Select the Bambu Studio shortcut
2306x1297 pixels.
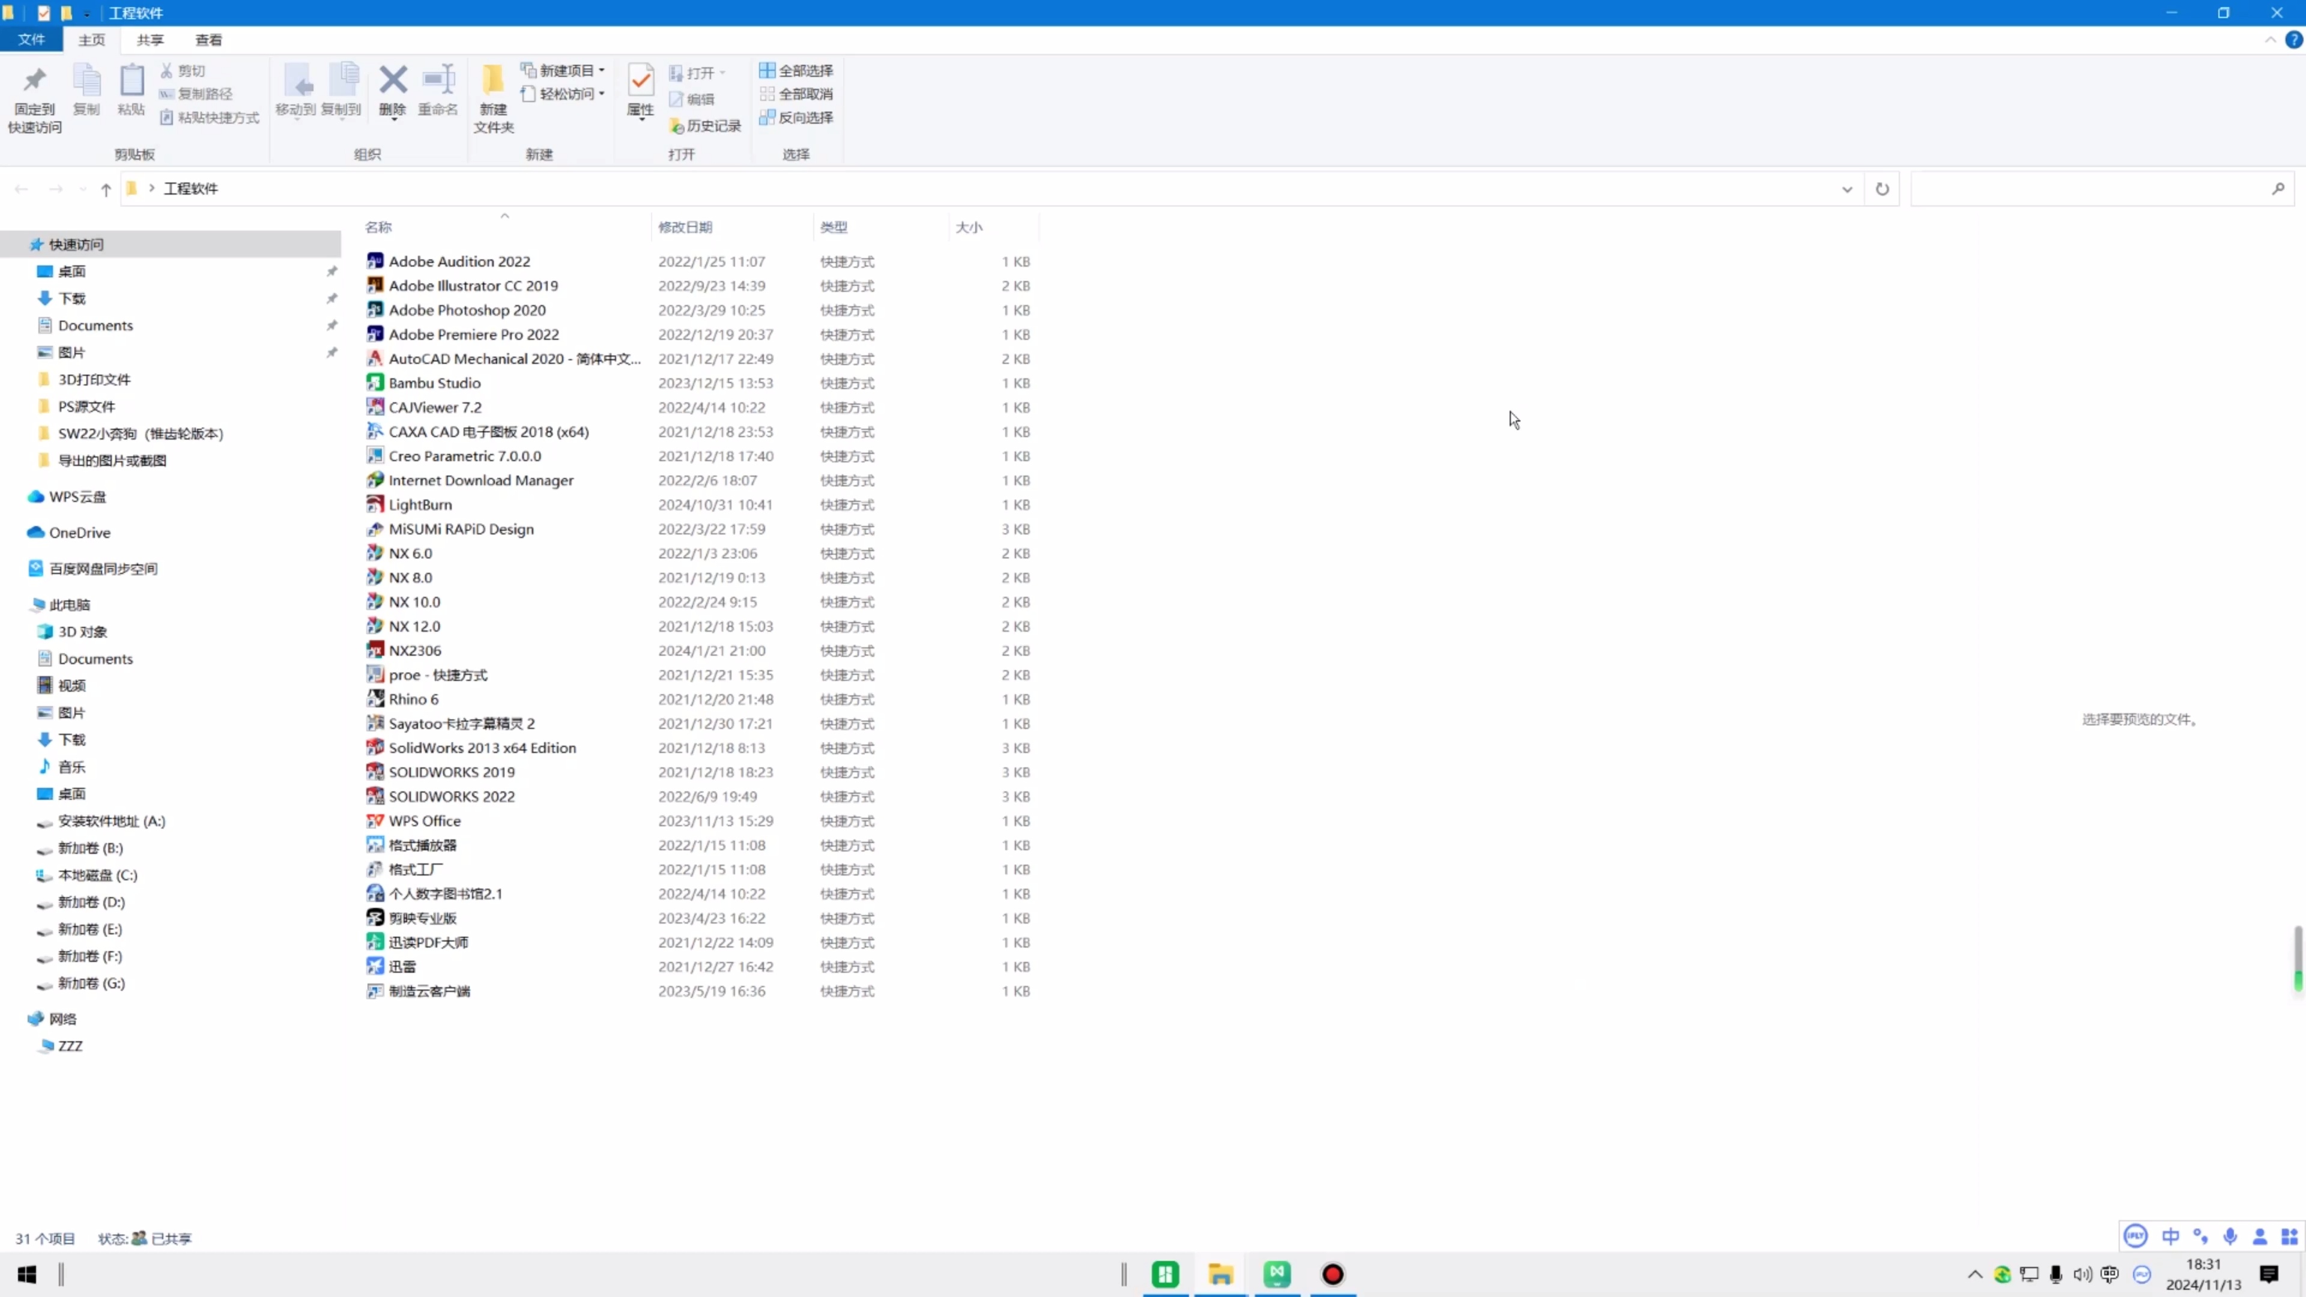pos(434,383)
